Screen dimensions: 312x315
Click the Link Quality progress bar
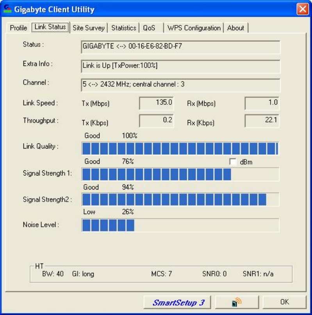tap(180, 149)
